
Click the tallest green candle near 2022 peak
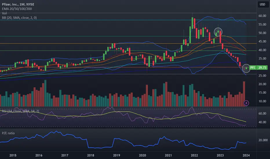pos(192,23)
